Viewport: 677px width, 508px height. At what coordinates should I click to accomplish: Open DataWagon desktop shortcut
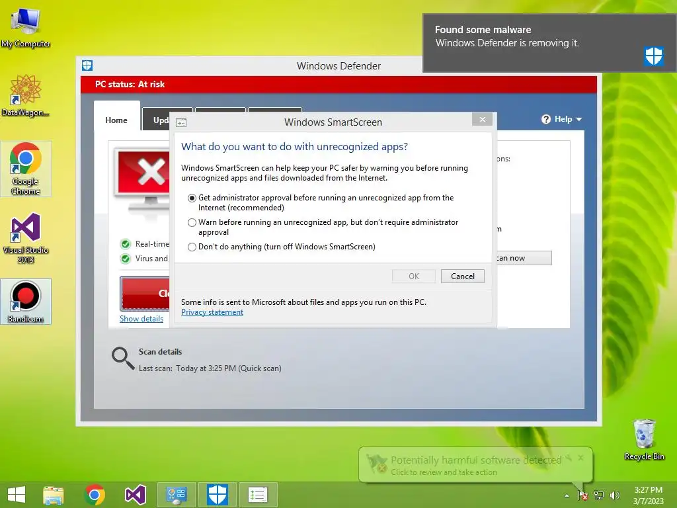point(26,95)
